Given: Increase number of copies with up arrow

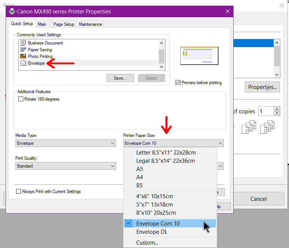Looking at the screenshot, I should click(x=277, y=109).
